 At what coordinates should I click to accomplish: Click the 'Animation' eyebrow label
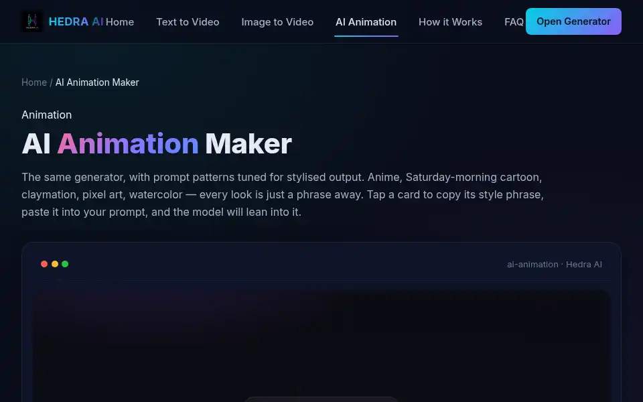[x=47, y=115]
